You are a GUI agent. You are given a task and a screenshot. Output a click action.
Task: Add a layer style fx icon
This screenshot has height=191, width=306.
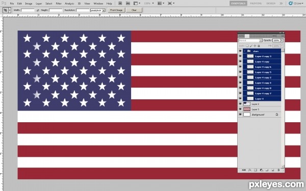point(249,170)
